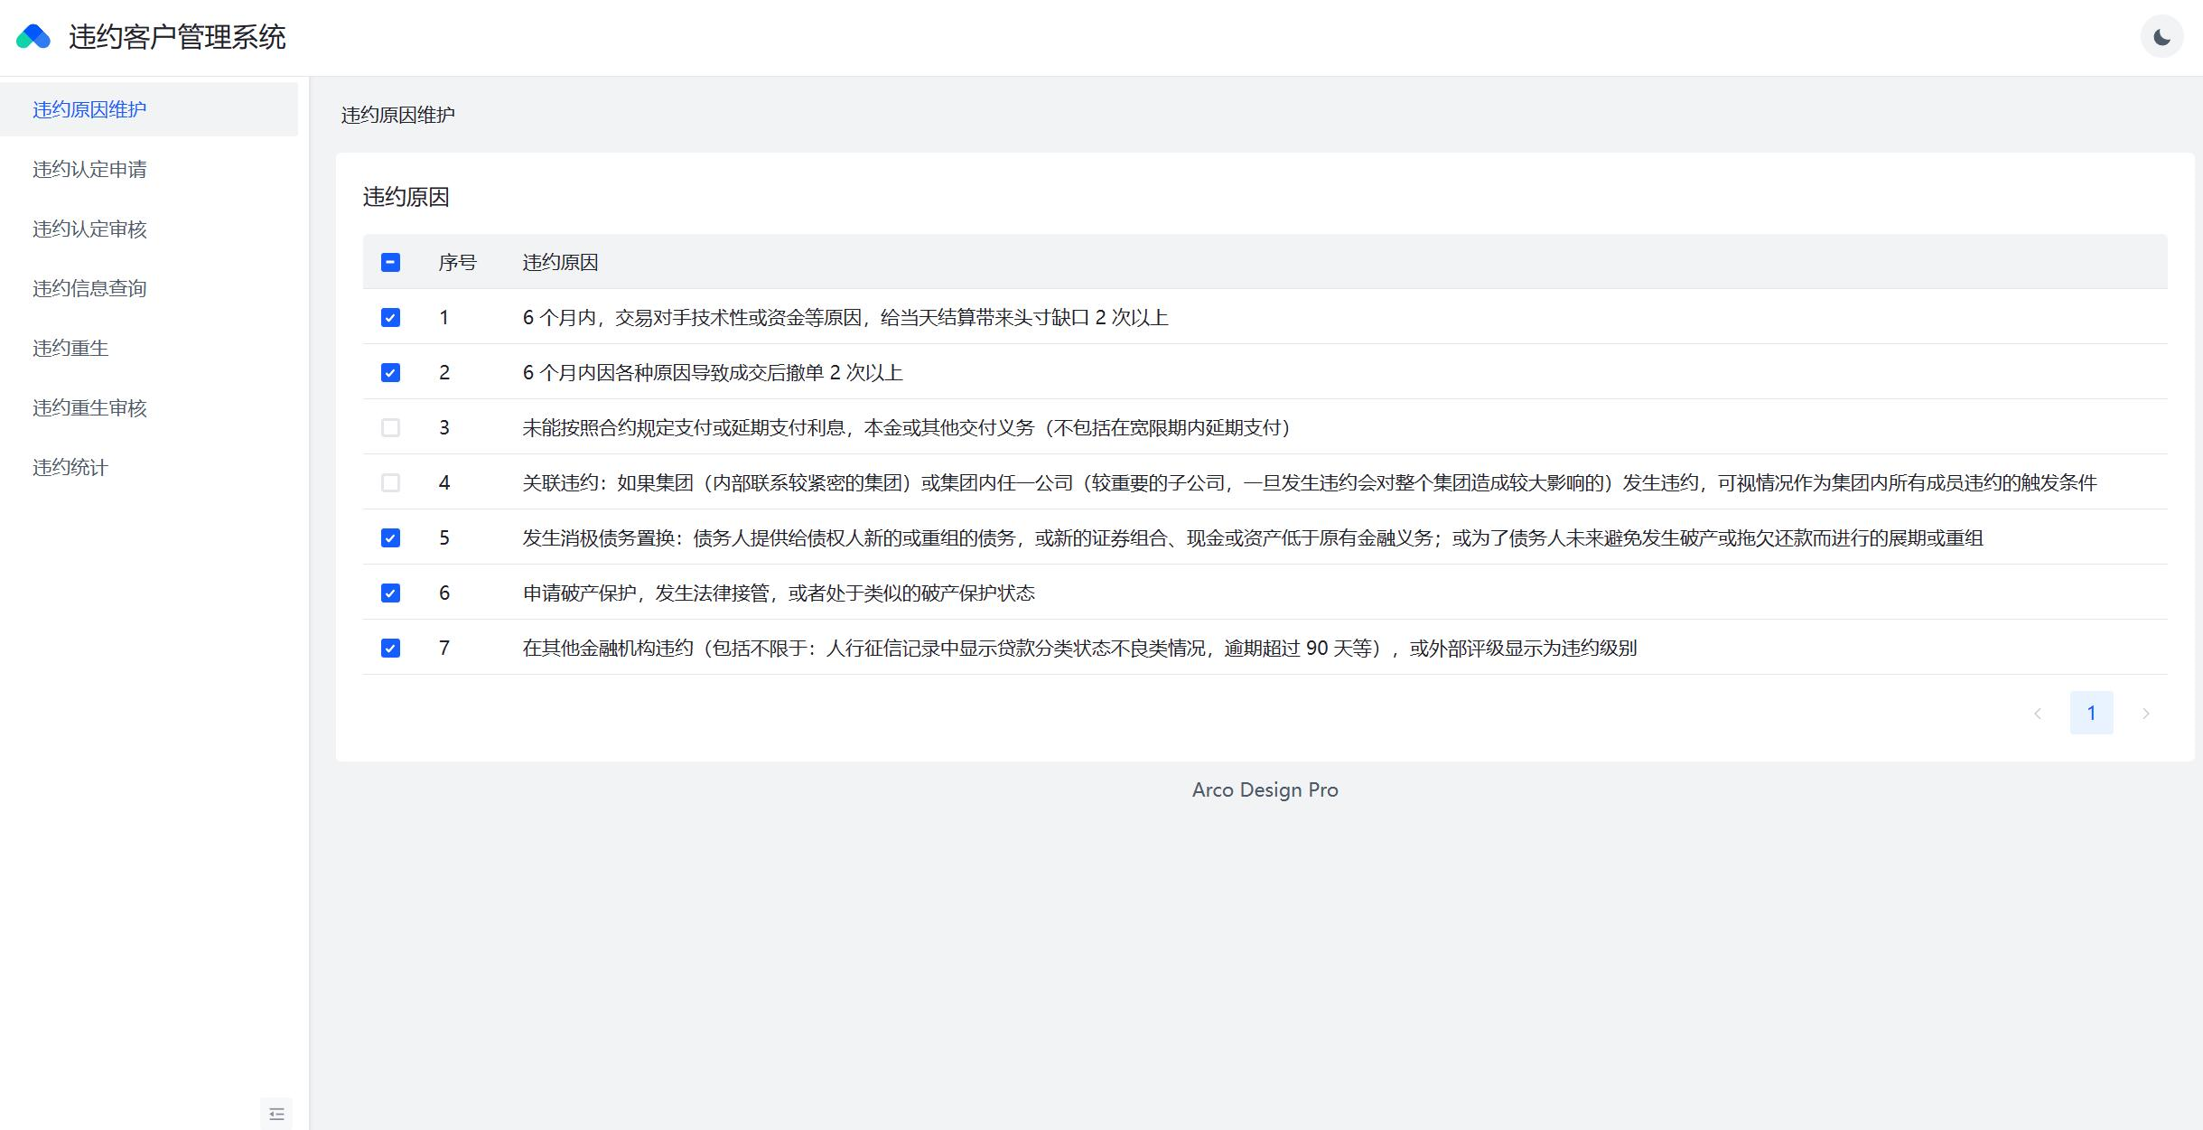This screenshot has width=2203, height=1130.
Task: Go to 违约统计 menu item
Action: click(70, 468)
